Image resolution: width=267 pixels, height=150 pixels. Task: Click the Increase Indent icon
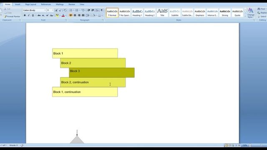click(93, 10)
